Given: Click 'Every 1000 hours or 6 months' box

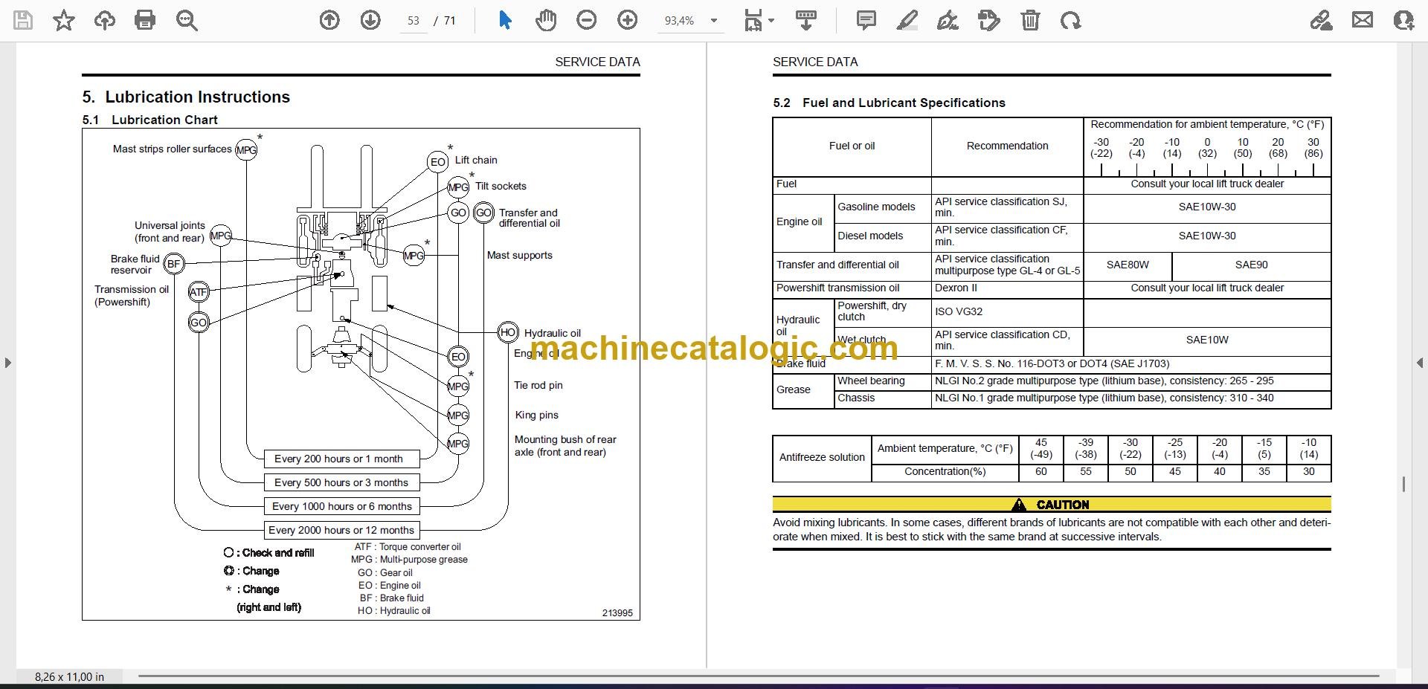Looking at the screenshot, I should [341, 506].
